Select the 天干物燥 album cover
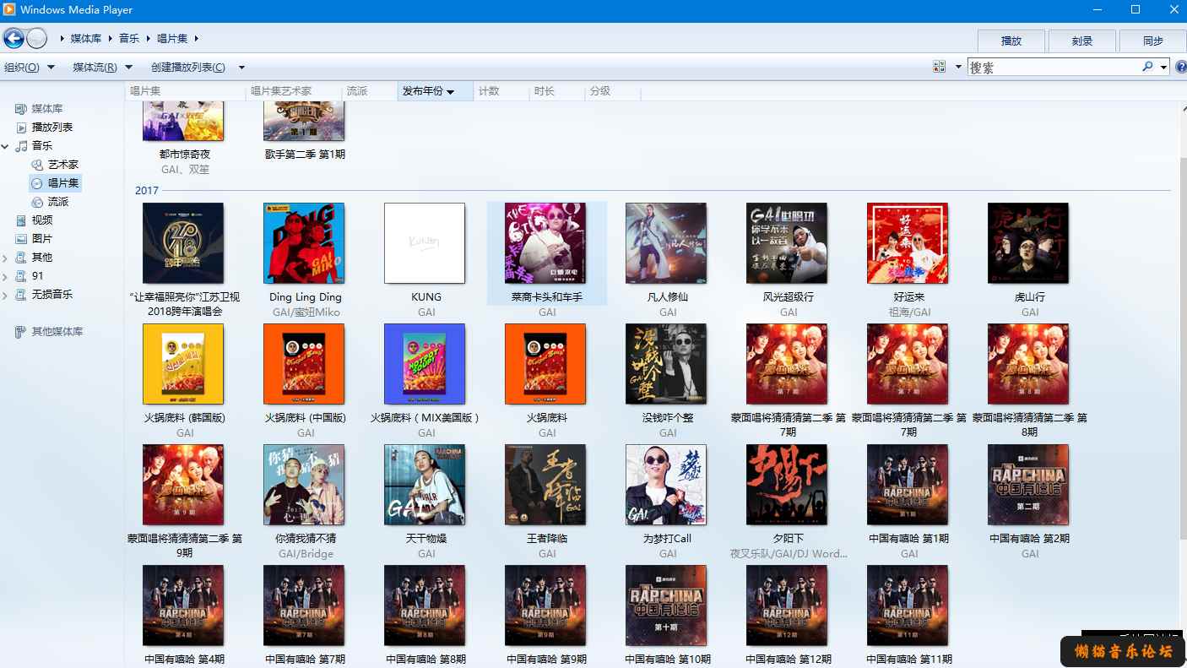The height and width of the screenshot is (668, 1187). pos(425,485)
